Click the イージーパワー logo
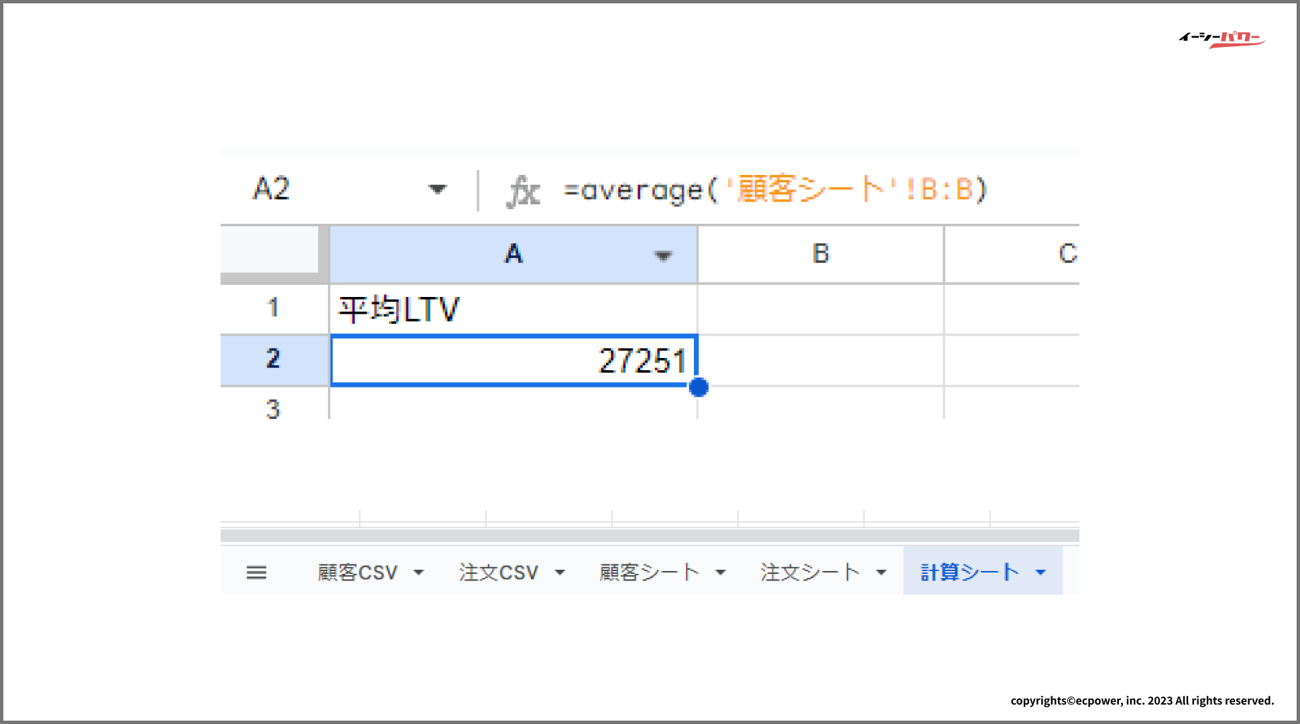The image size is (1300, 724). [1222, 39]
